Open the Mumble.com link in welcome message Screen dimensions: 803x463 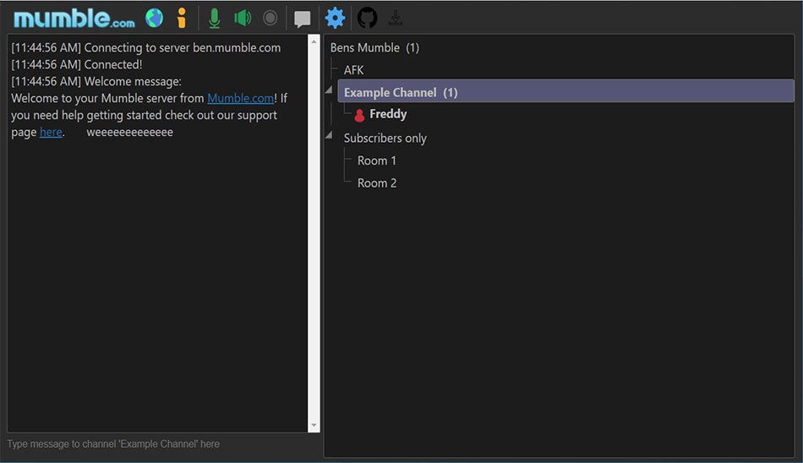coord(241,98)
